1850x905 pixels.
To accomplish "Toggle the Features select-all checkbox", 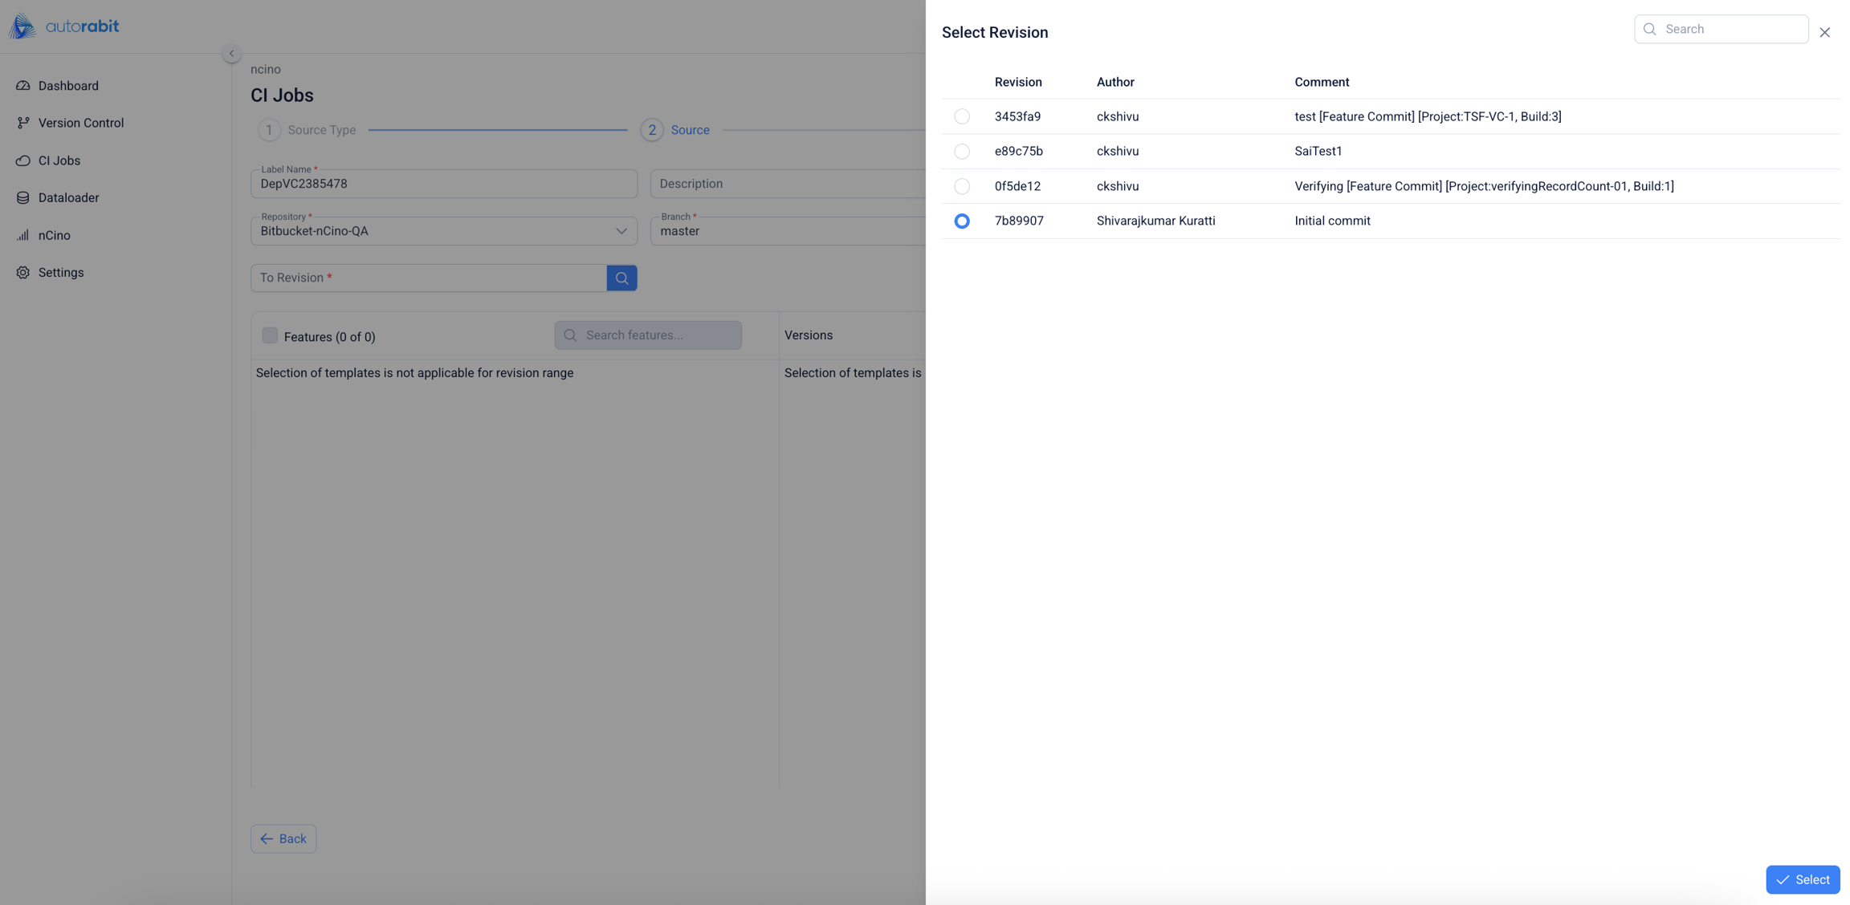I will 270,335.
